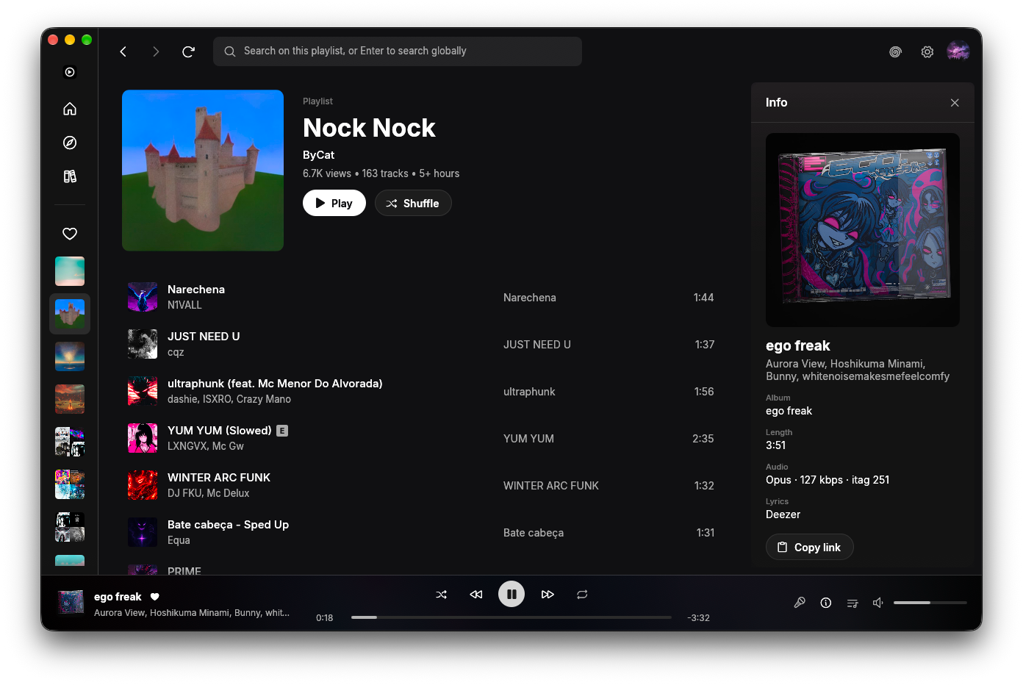Unlike ego freak with the heart
1023x685 pixels.
tap(155, 597)
